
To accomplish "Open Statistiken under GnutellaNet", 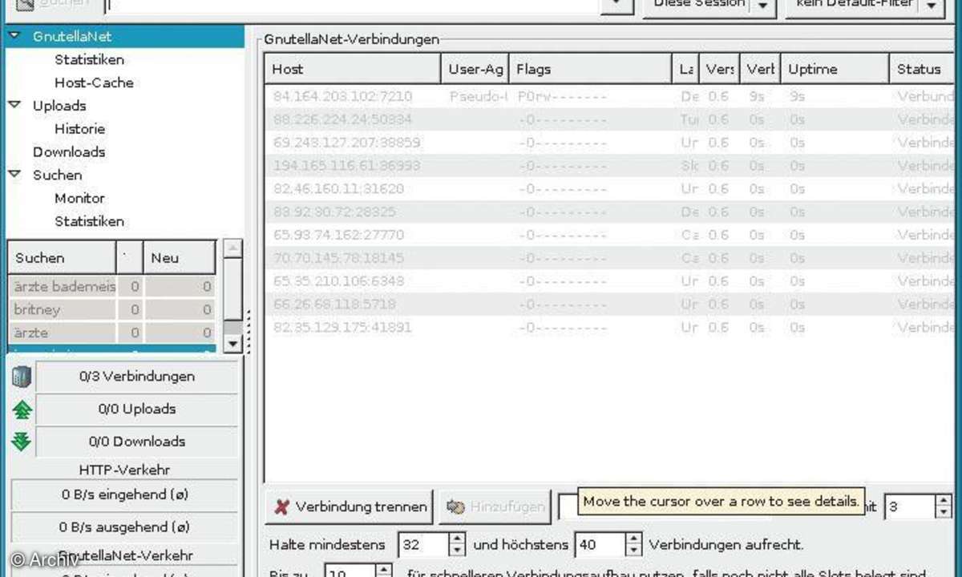I will [89, 59].
